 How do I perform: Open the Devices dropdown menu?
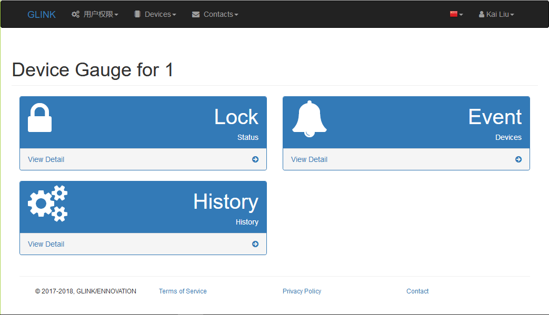pos(155,14)
